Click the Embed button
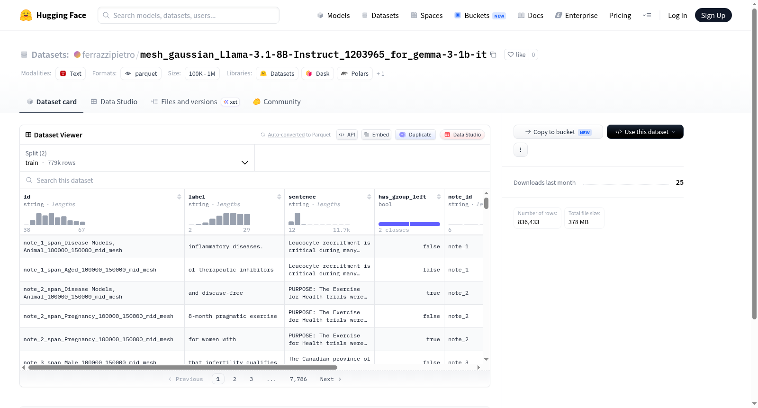 click(x=376, y=135)
